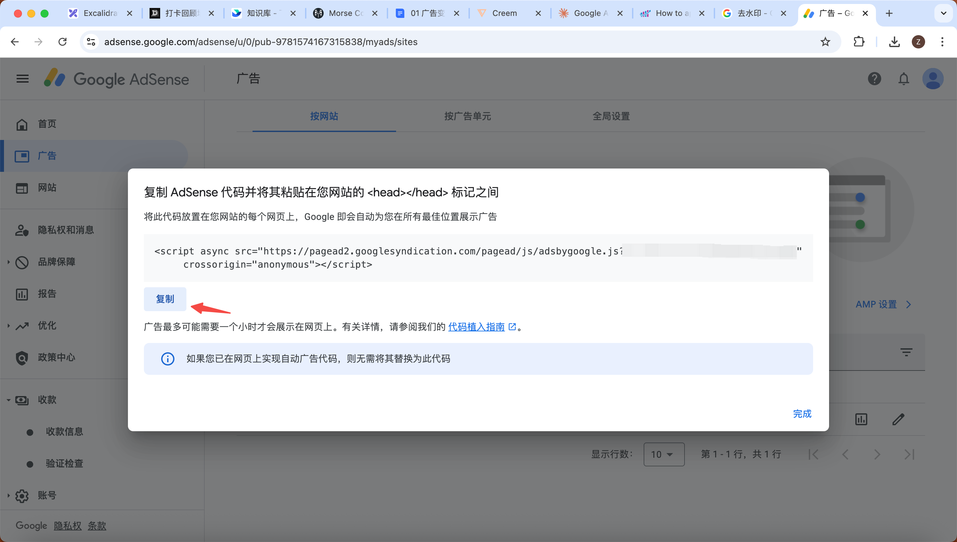
Task: Open the AMP 设置 link
Action: click(883, 305)
